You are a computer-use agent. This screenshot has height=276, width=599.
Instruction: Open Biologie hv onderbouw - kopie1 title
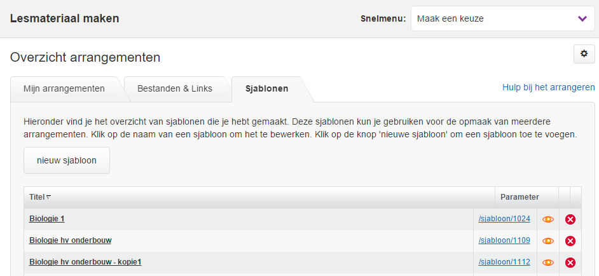coord(85,262)
